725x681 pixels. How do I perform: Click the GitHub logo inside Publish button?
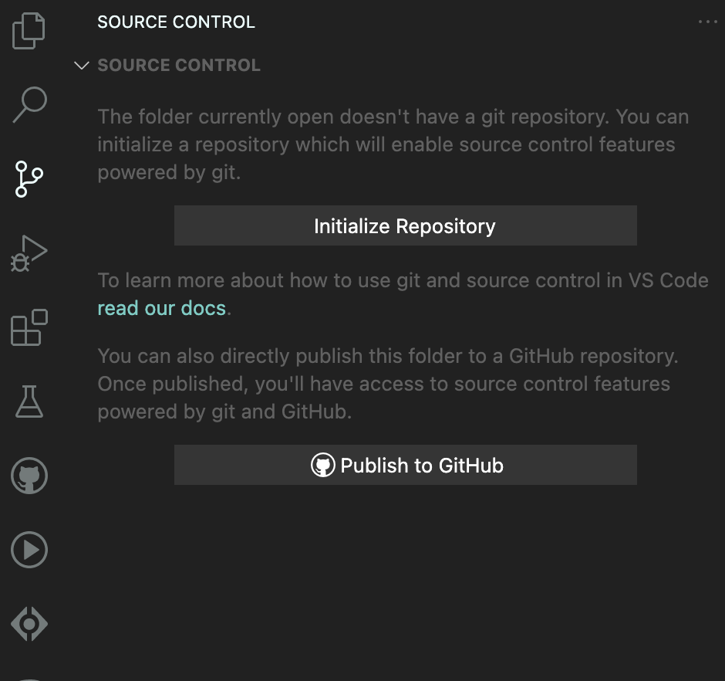pos(323,465)
